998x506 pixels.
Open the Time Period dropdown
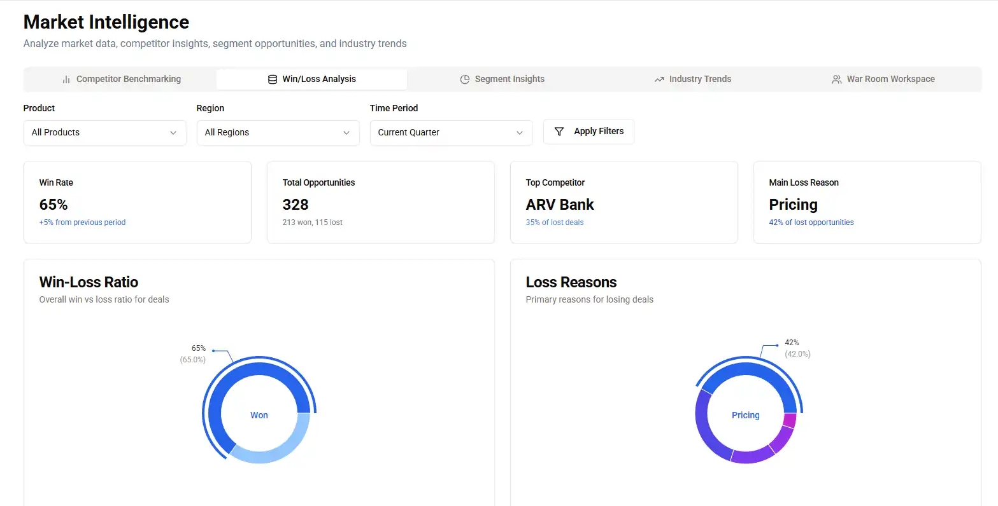pos(451,133)
